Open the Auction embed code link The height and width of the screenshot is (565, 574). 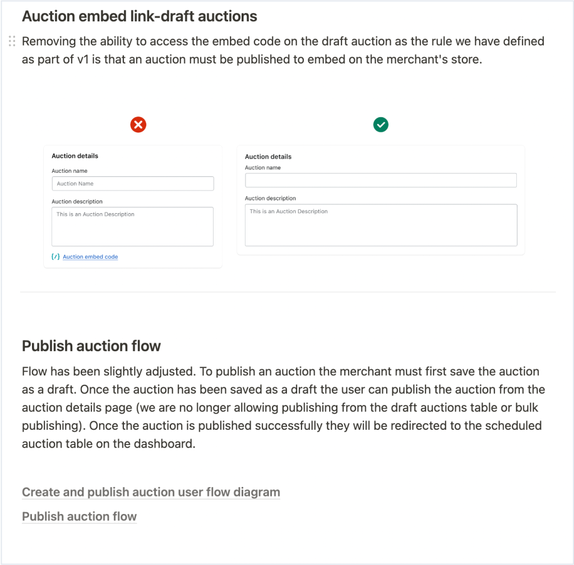pyautogui.click(x=90, y=257)
